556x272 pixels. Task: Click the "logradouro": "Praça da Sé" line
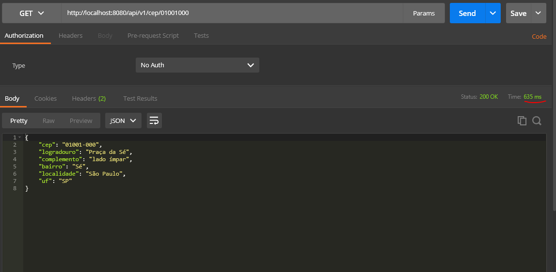point(85,152)
